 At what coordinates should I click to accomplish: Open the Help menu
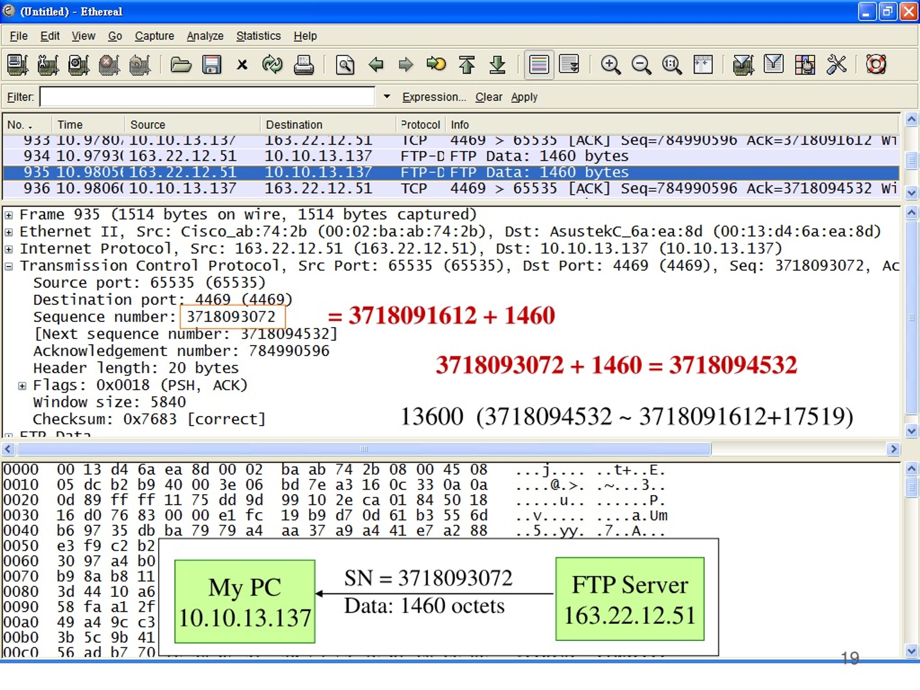305,36
